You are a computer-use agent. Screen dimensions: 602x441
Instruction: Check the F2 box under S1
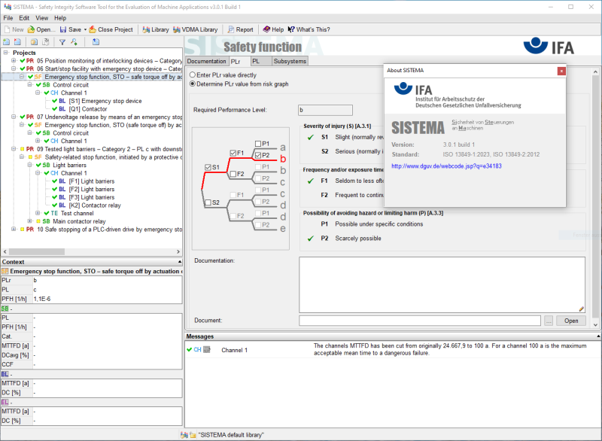[x=233, y=175]
